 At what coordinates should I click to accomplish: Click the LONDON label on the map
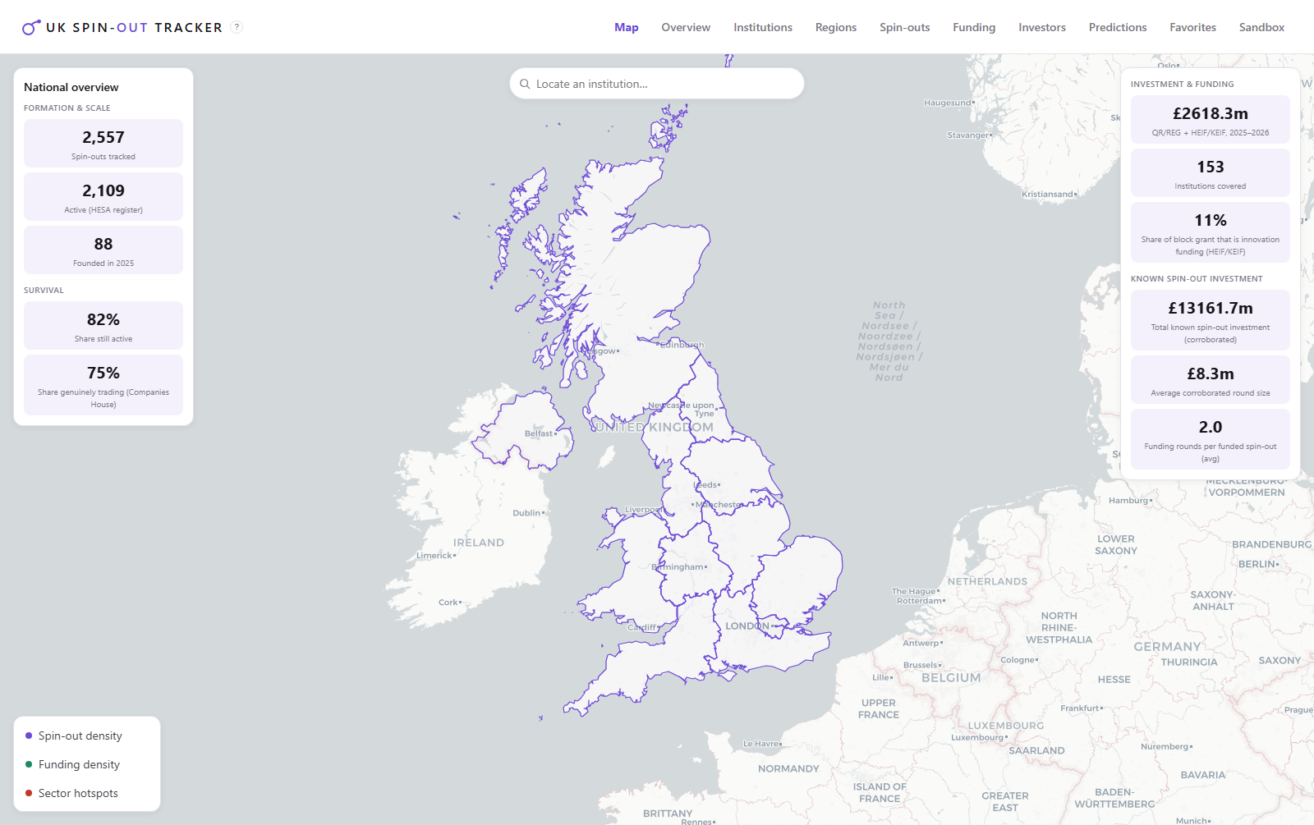[747, 626]
